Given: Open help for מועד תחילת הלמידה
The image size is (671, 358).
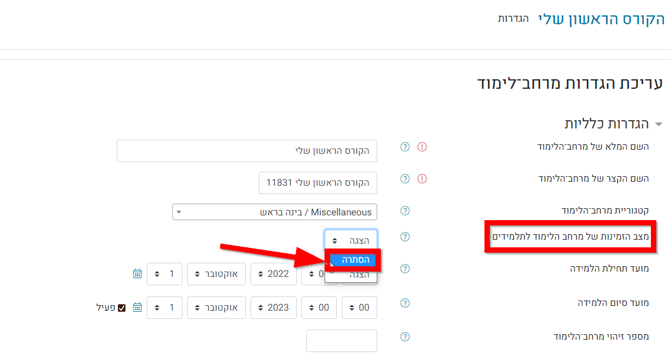Looking at the screenshot, I should 405,269.
